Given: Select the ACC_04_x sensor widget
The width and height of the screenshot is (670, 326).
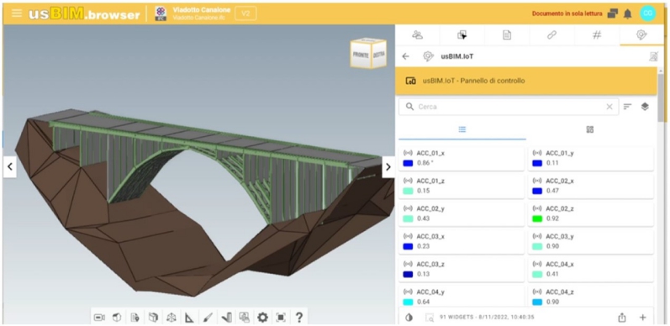Looking at the screenshot, I should pos(590,270).
